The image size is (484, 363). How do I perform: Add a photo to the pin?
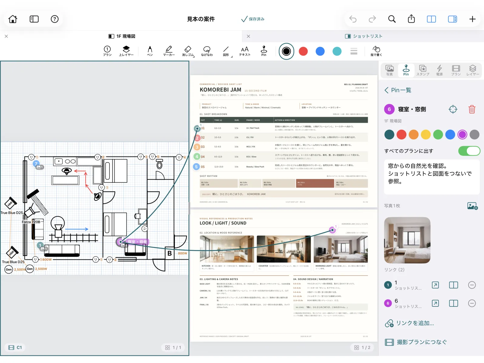472,206
